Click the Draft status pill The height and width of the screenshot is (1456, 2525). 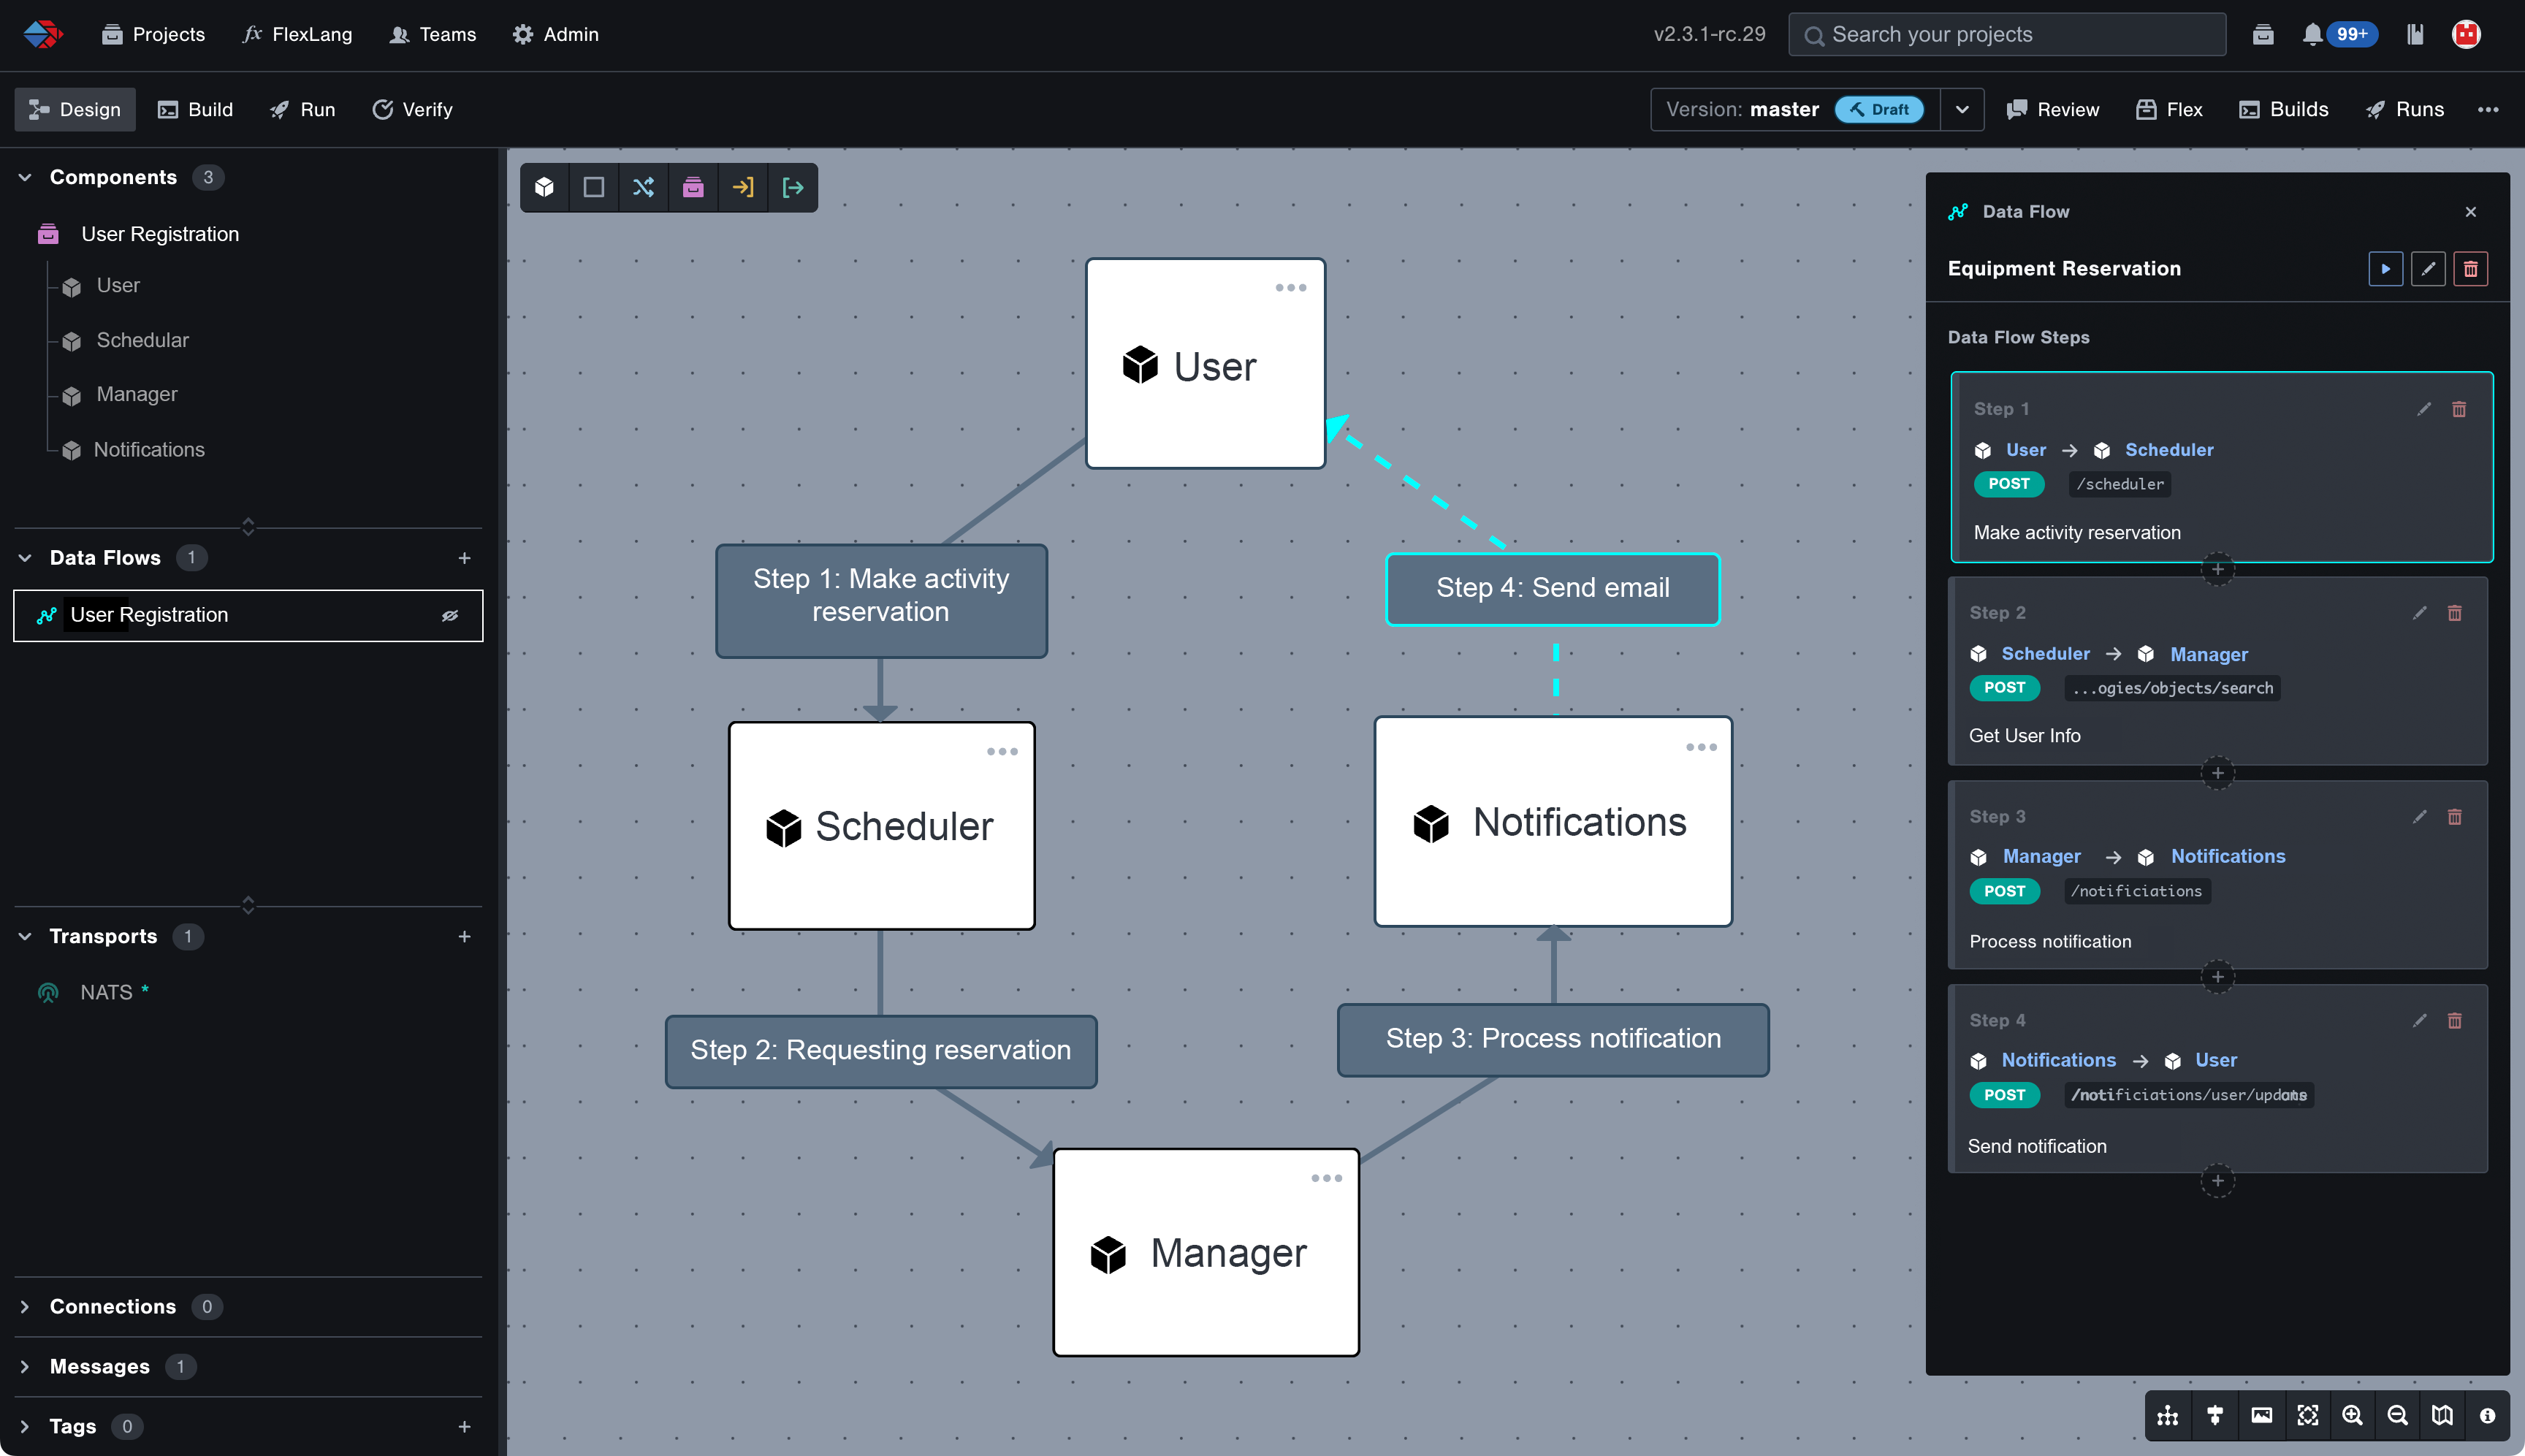coord(1881,110)
